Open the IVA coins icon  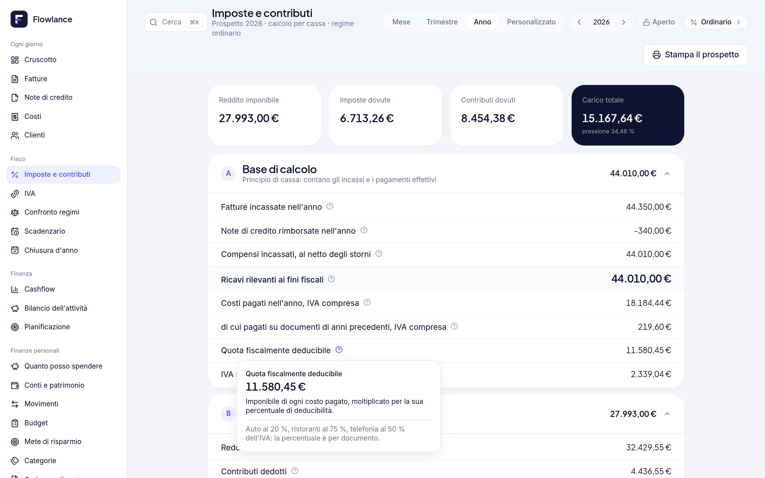point(15,194)
